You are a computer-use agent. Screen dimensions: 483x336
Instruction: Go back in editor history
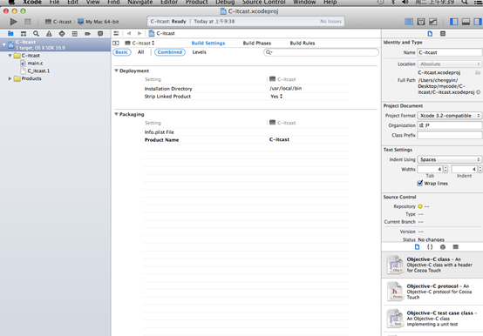(129, 33)
